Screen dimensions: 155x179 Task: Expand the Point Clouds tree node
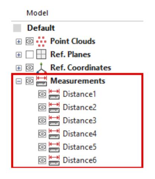point(19,41)
